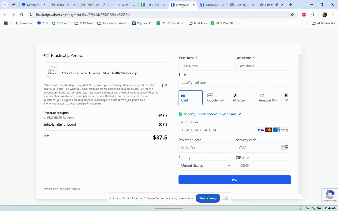
Task: Click the address bar URL
Action: [x=83, y=15]
